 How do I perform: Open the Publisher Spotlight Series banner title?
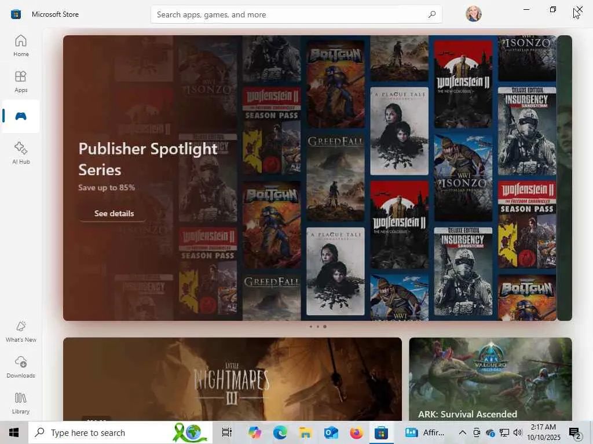coord(148,159)
